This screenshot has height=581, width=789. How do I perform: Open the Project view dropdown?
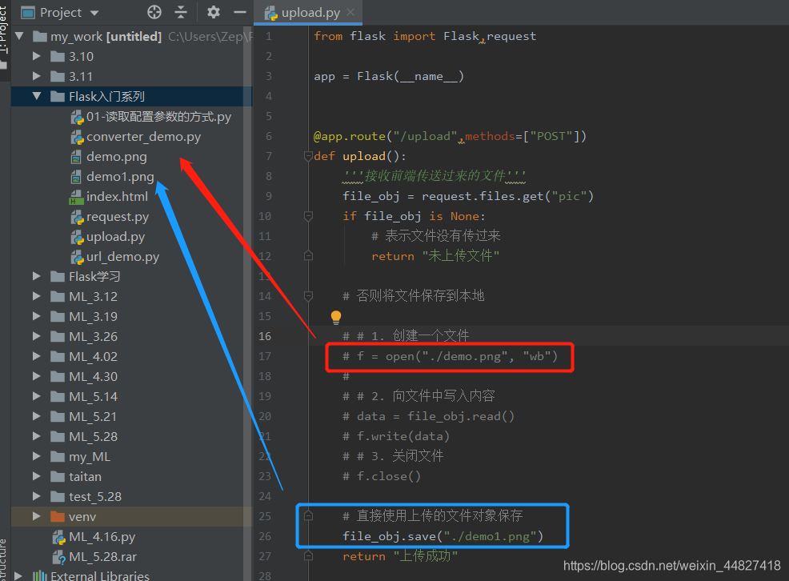[94, 13]
